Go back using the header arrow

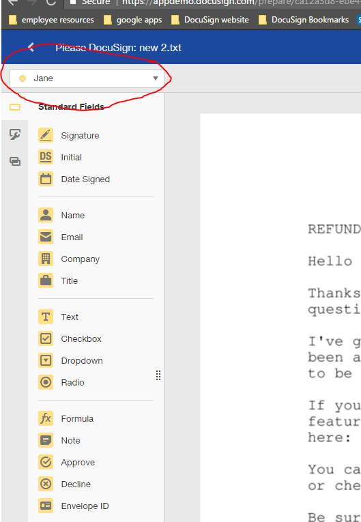(x=31, y=47)
